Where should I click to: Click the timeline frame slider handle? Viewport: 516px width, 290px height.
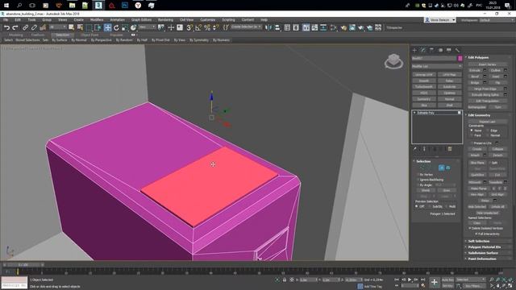click(x=23, y=265)
